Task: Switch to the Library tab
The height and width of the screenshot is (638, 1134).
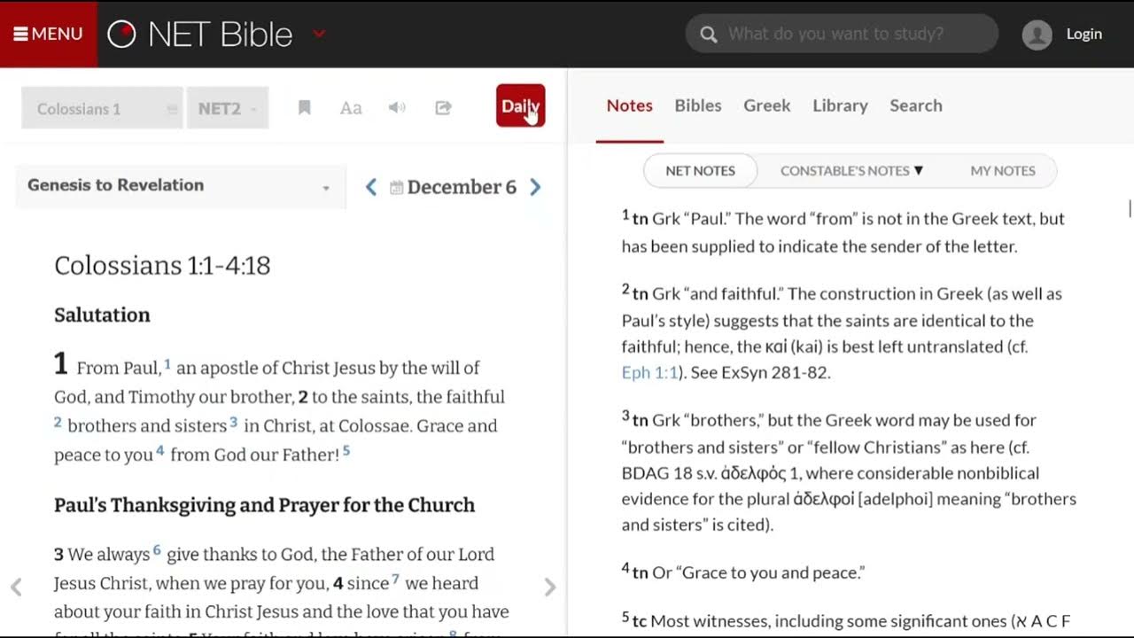Action: (840, 105)
